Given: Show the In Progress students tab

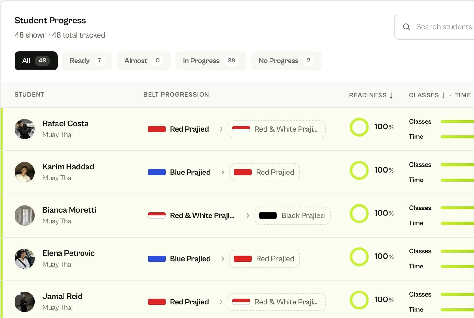Looking at the screenshot, I should pyautogui.click(x=211, y=61).
